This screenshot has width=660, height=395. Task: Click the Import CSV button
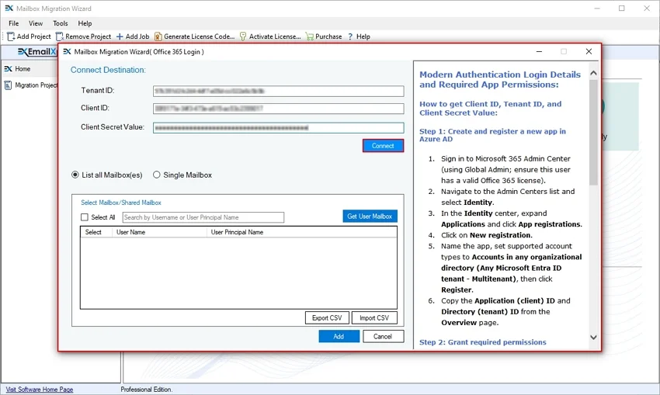(x=374, y=317)
